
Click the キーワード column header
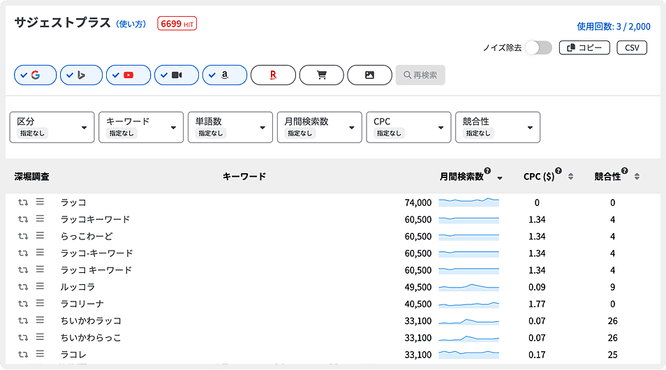coord(244,177)
